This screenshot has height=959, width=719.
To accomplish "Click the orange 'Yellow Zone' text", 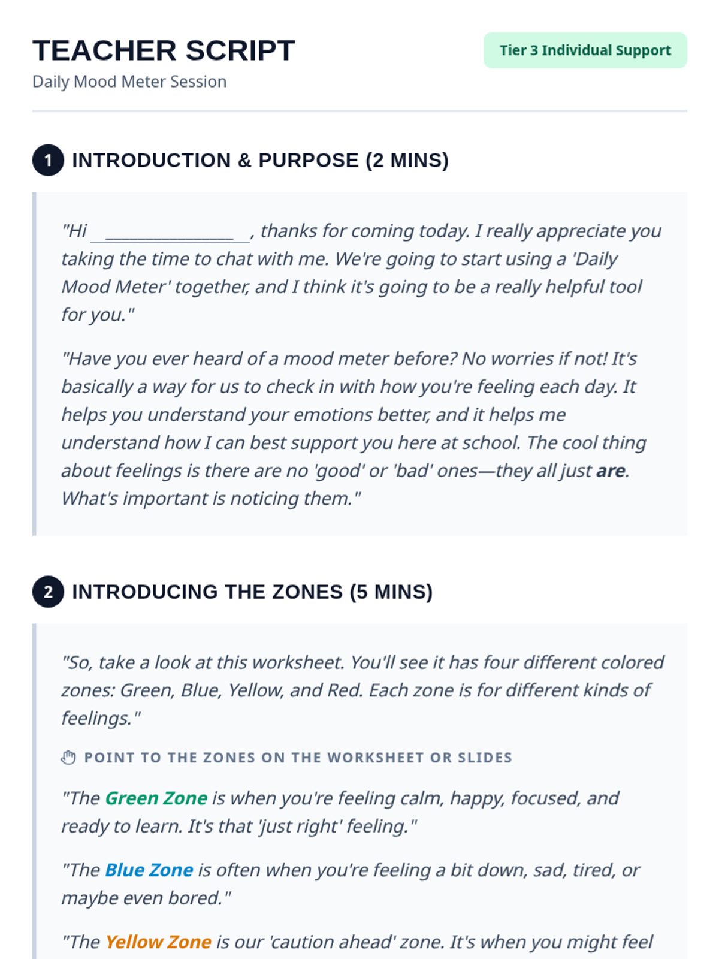I will 158,942.
